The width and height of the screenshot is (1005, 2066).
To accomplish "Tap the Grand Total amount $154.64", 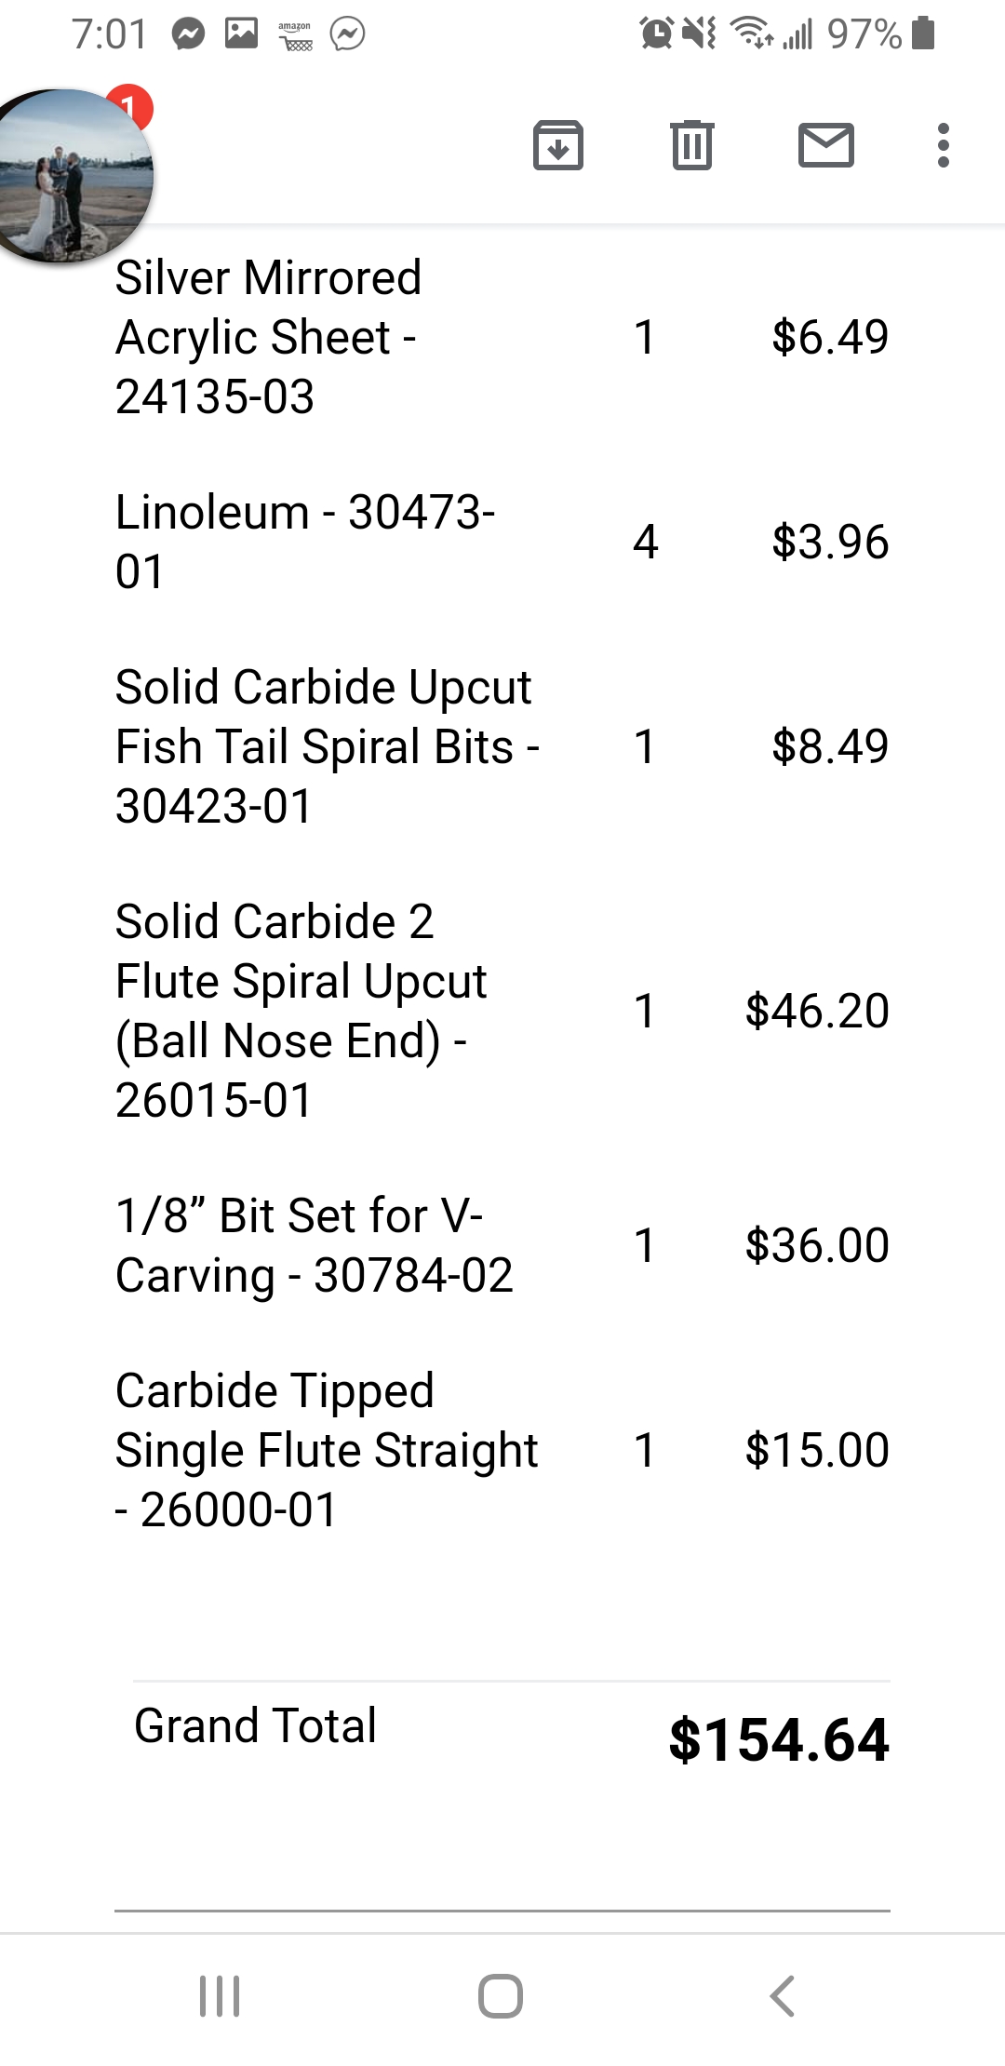I will 779,1740.
